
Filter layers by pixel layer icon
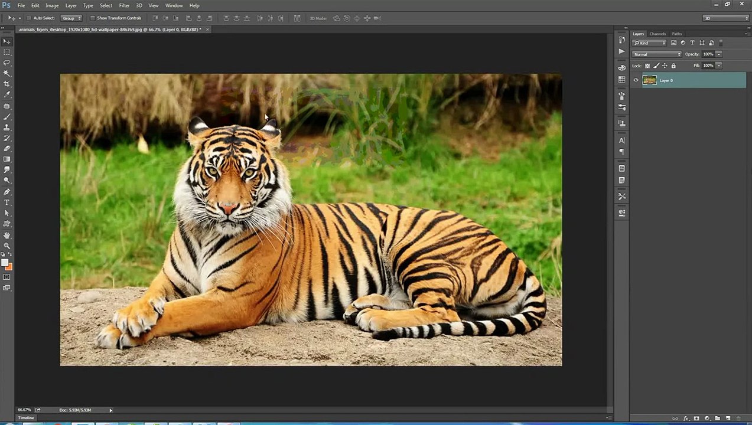click(673, 42)
